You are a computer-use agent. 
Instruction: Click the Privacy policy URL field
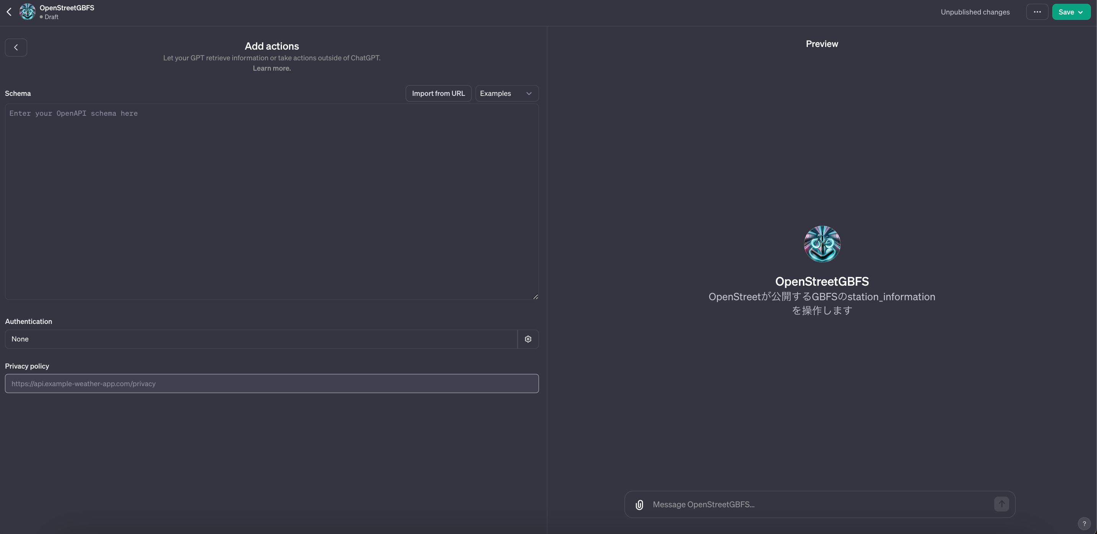(272, 384)
